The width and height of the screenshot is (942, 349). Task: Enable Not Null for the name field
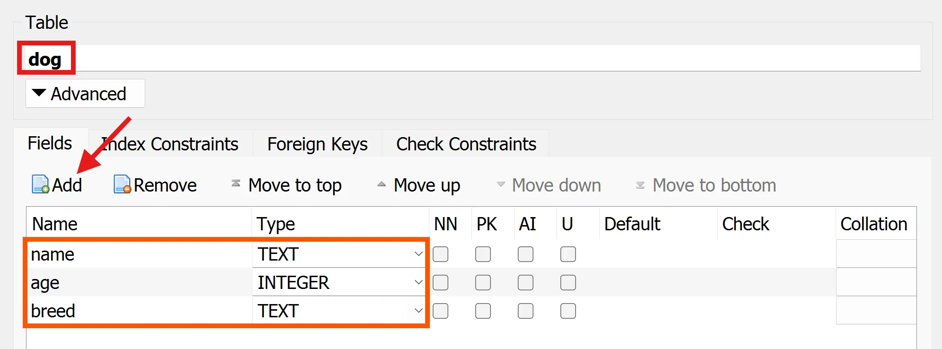(441, 254)
